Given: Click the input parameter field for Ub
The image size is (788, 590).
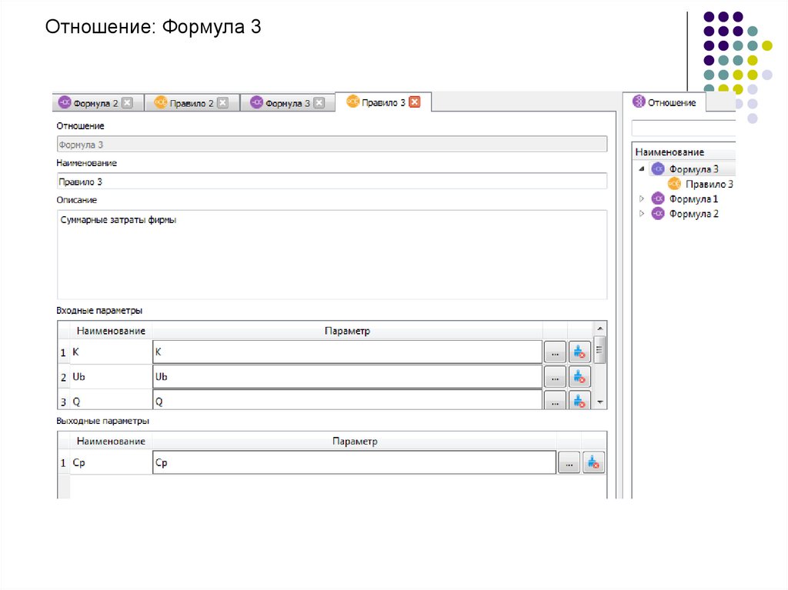Looking at the screenshot, I should point(347,376).
